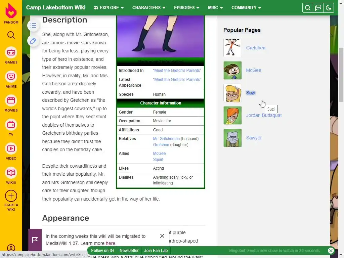
Task: Expand the Episodes menu
Action: 186,8
